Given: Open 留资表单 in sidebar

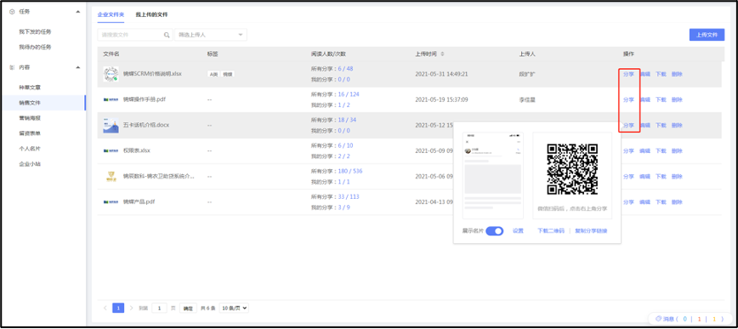Looking at the screenshot, I should (30, 133).
